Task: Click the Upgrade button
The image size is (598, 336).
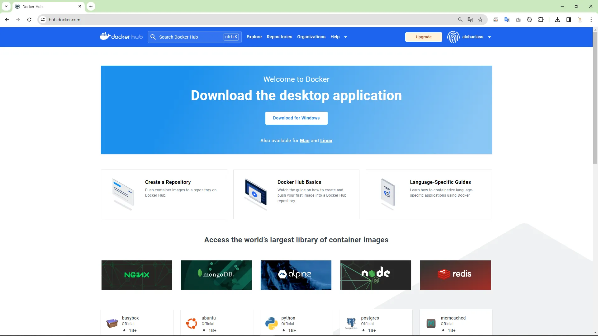Action: 423,37
